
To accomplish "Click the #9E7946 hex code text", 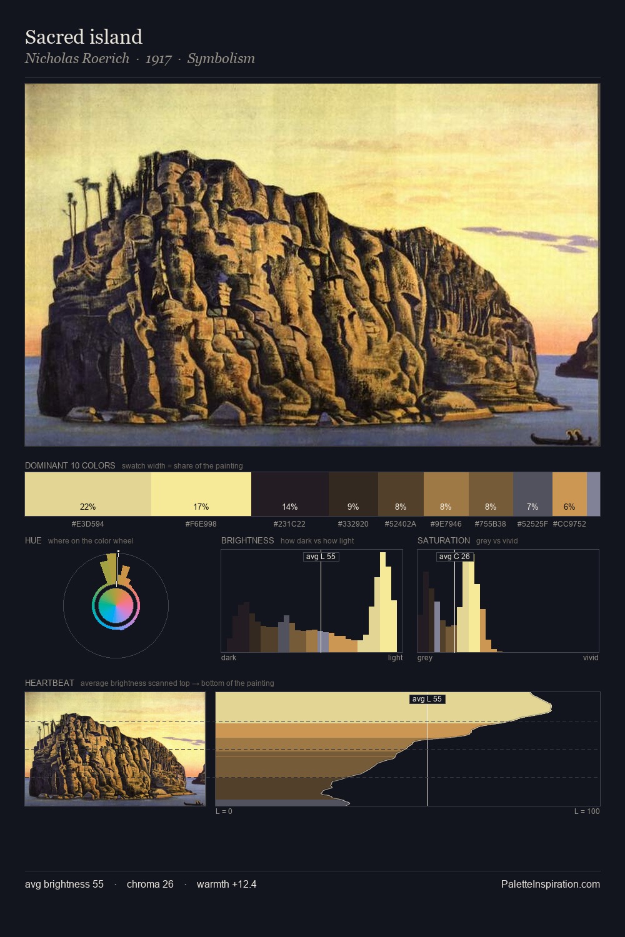I will pos(446,524).
